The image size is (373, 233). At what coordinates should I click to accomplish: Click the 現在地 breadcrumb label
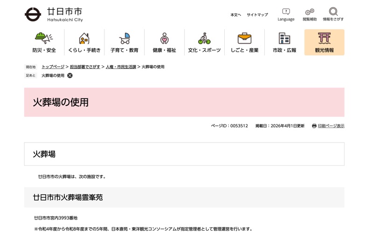click(x=31, y=67)
